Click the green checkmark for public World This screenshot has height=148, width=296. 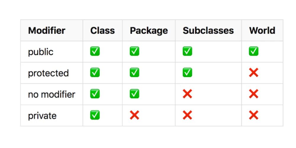pyautogui.click(x=254, y=52)
